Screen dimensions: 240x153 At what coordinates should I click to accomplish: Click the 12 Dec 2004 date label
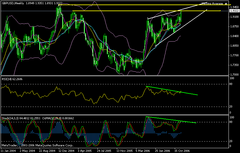[67, 151]
